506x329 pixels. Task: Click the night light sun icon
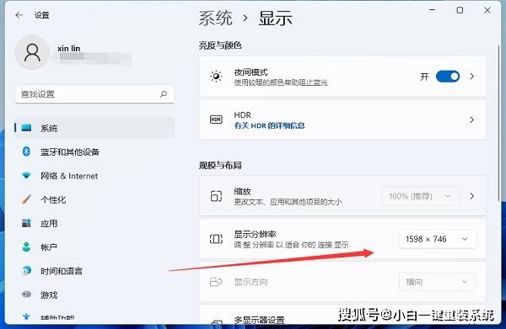point(216,77)
